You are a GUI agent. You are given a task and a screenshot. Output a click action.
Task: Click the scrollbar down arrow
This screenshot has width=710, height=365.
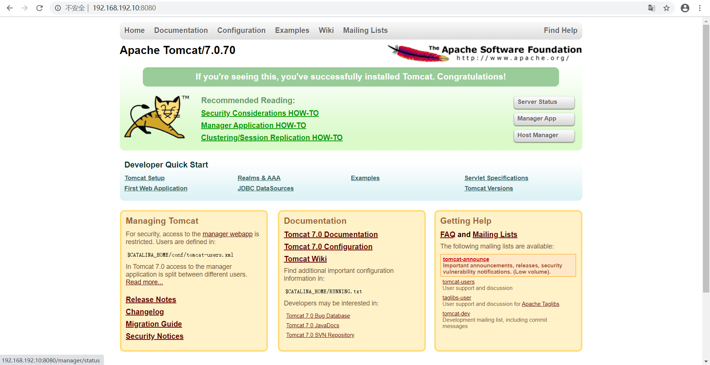tap(706, 361)
